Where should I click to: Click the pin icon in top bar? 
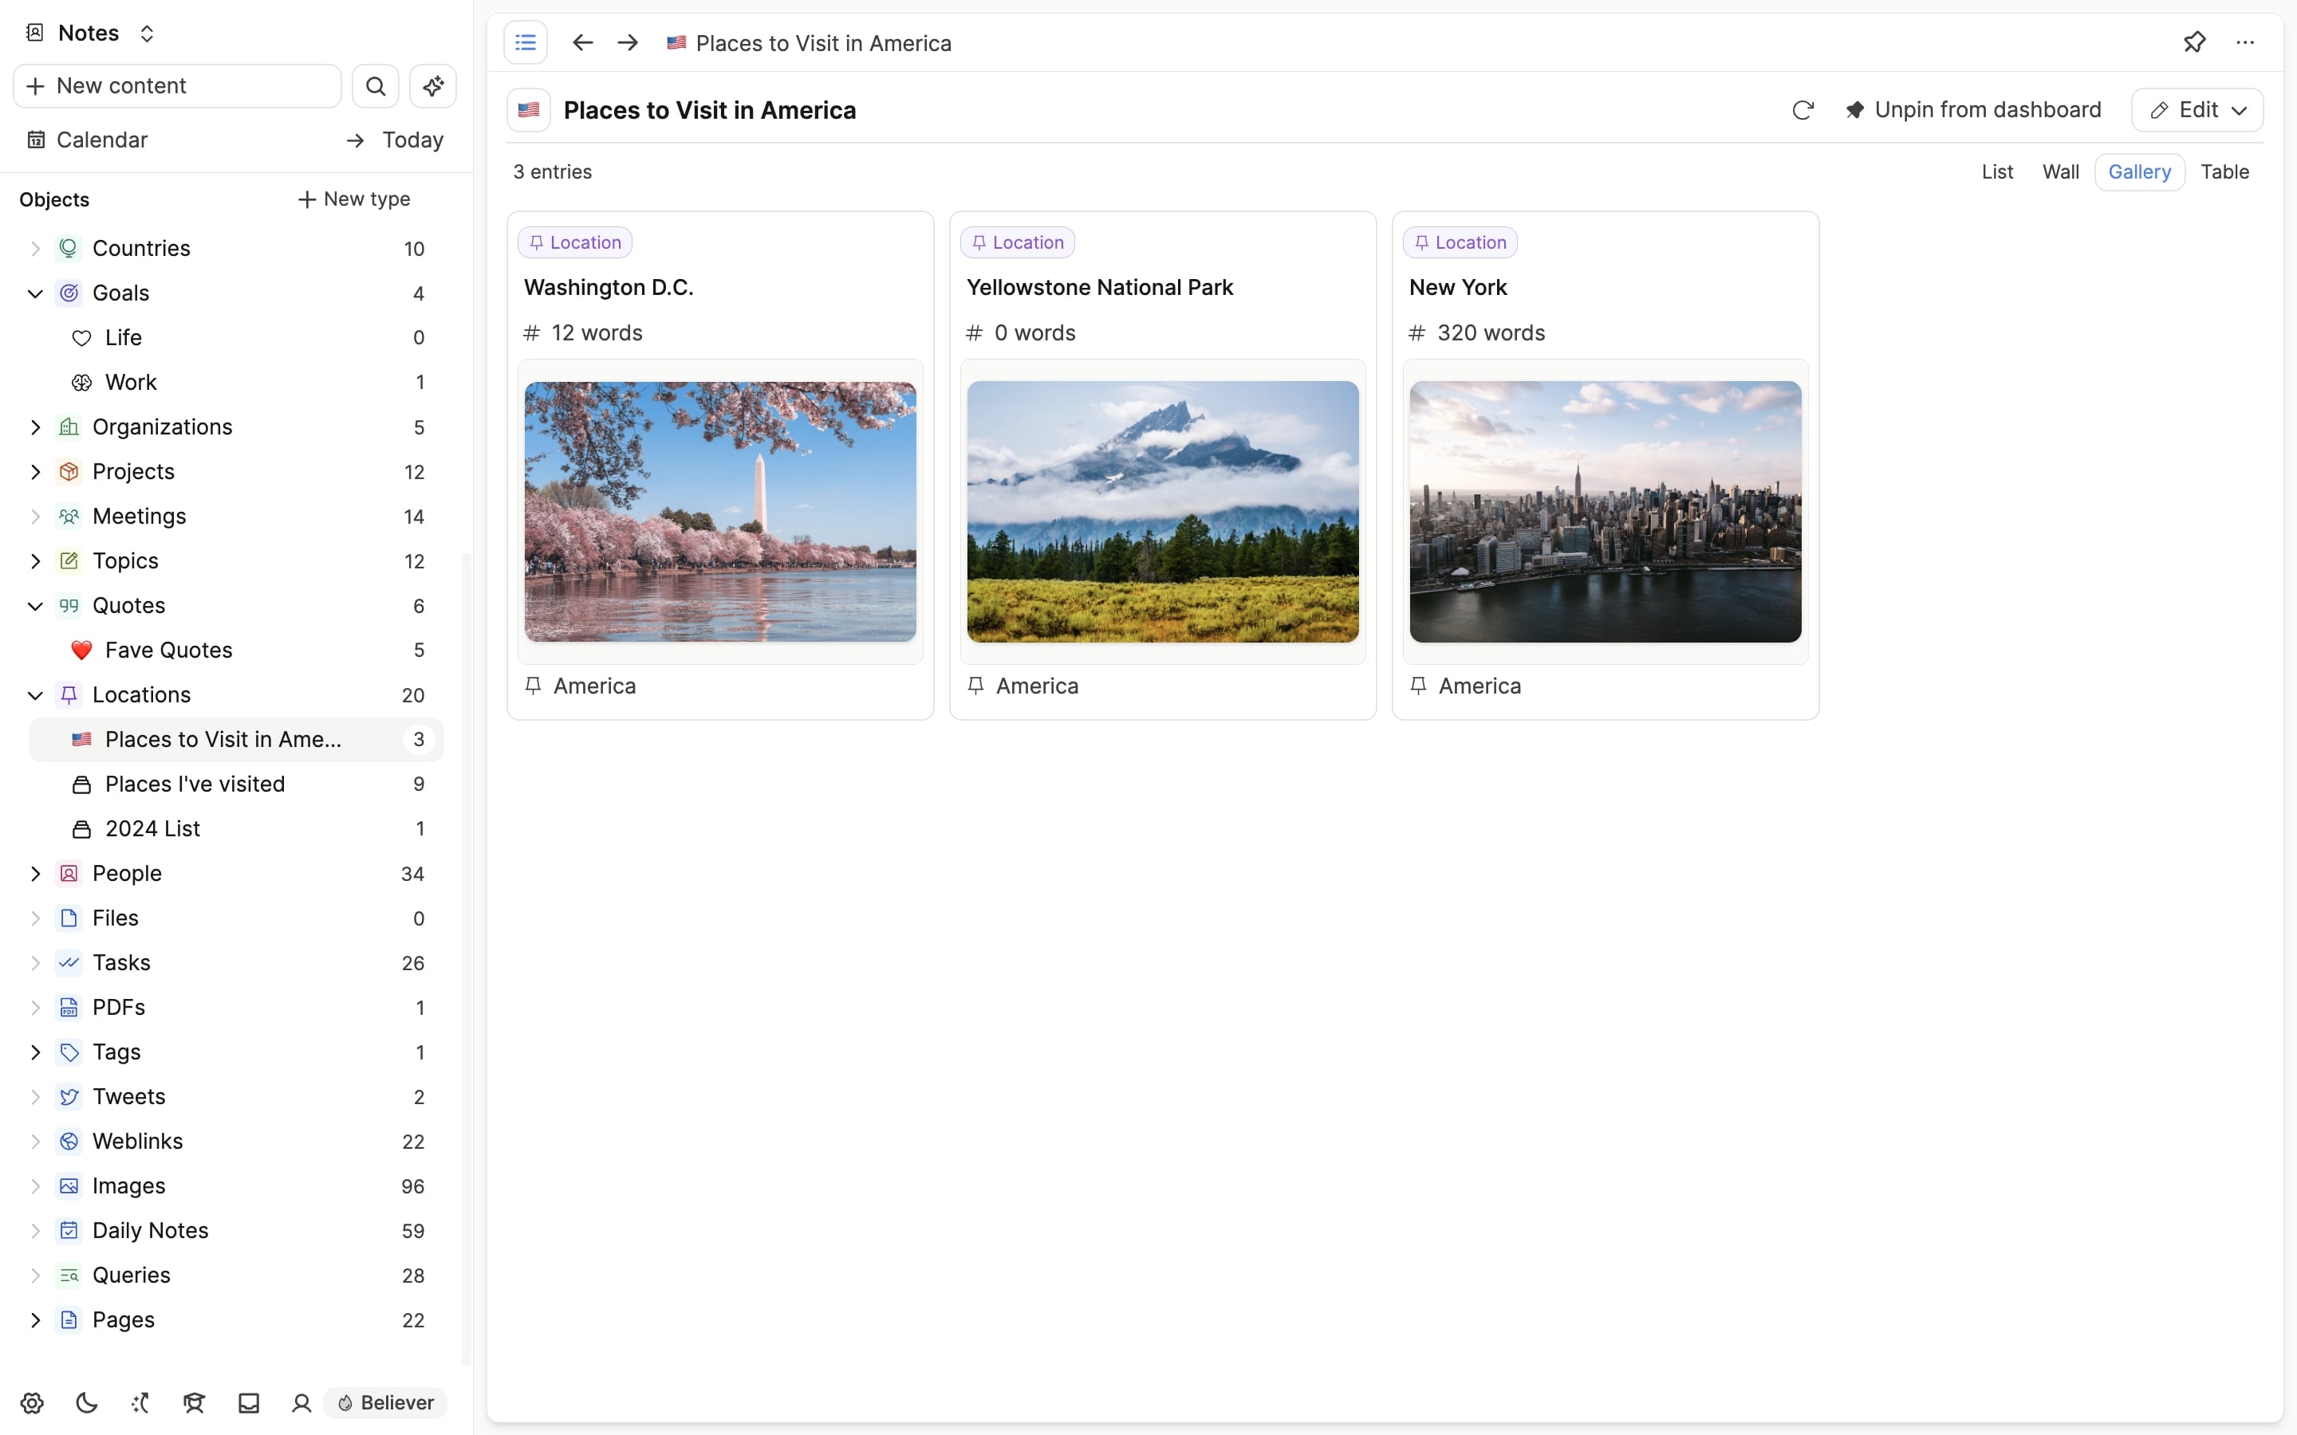pos(2193,43)
